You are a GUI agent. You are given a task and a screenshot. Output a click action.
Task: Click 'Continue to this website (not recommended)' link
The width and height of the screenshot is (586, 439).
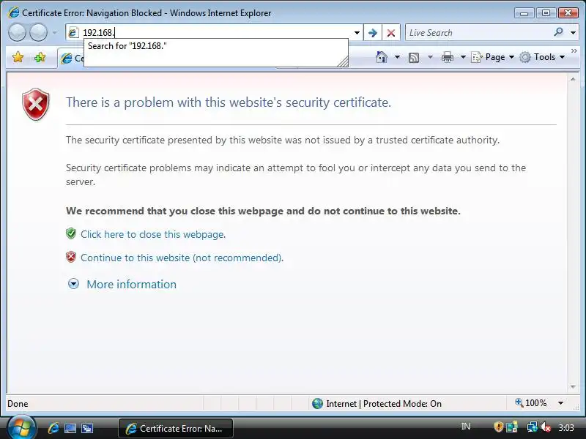(x=182, y=258)
